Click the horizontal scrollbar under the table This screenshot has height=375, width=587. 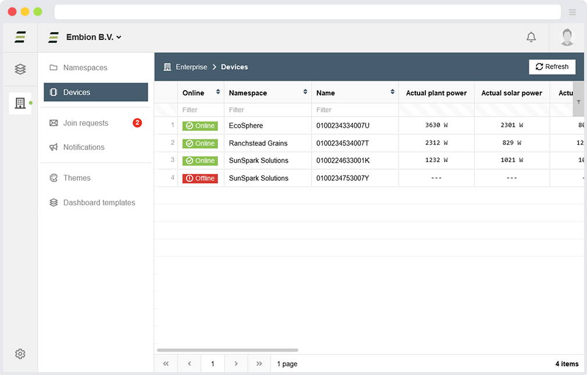click(227, 350)
